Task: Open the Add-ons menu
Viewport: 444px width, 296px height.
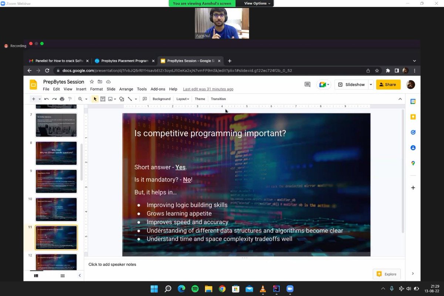Action: pos(158,89)
